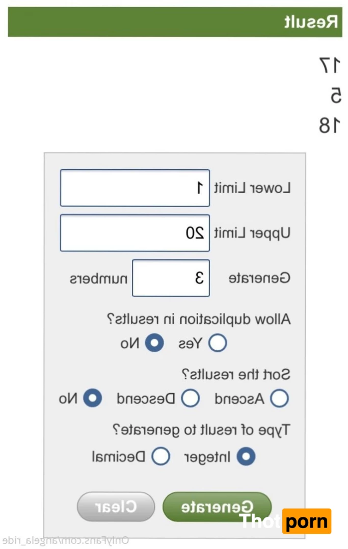Screen dimensions: 348x549
Task: Click the Lower Limit text label
Action: tap(252, 188)
